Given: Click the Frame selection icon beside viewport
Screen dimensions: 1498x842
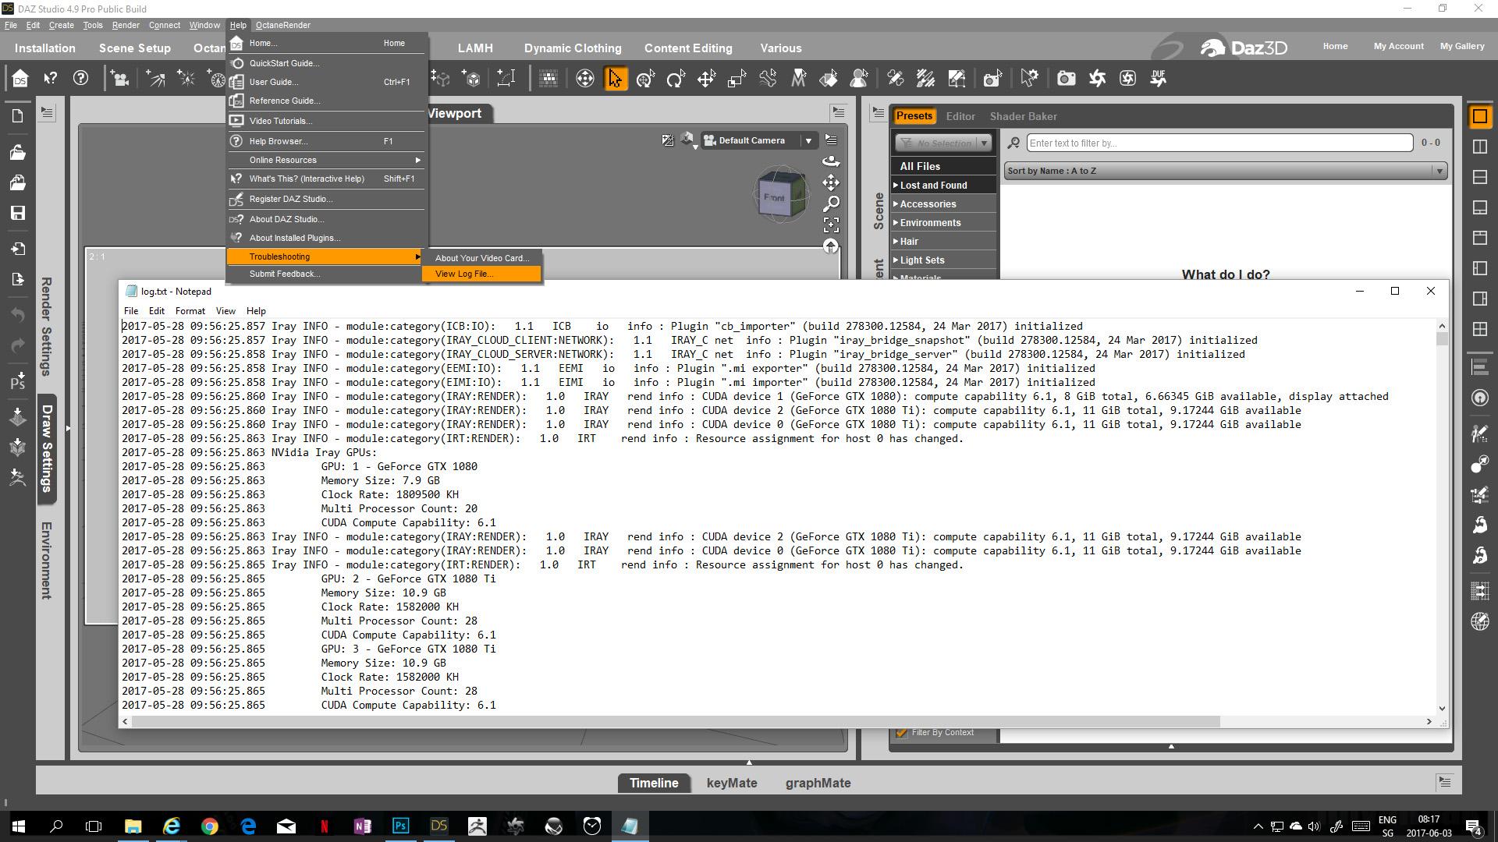Looking at the screenshot, I should coord(831,225).
